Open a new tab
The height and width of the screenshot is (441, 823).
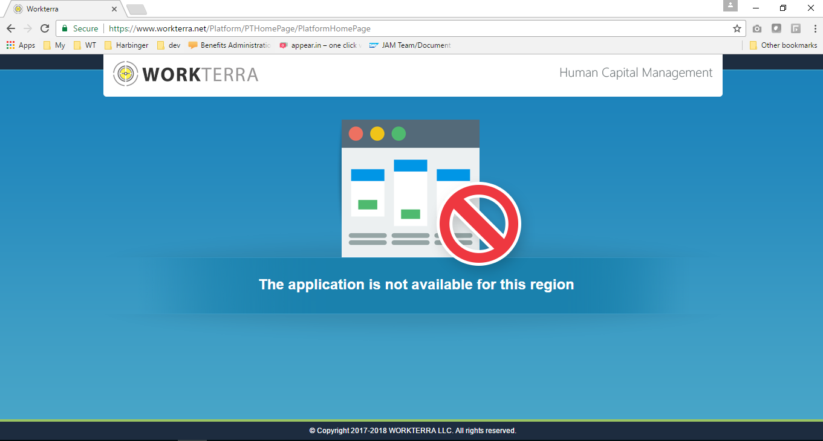pos(137,9)
